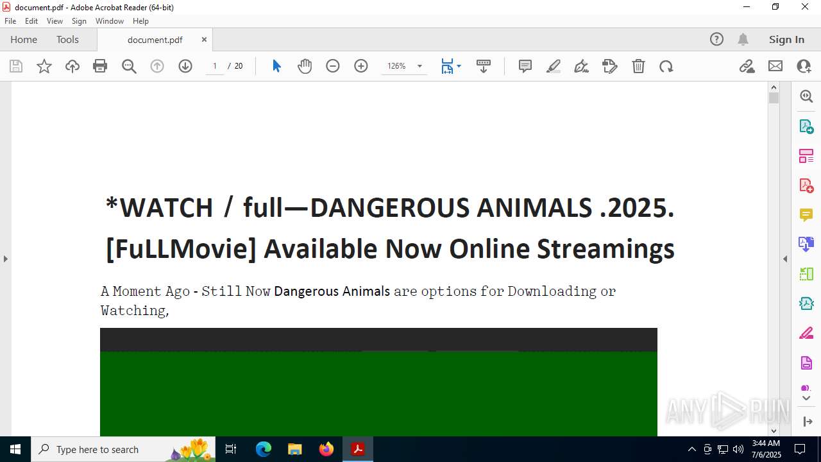
Task: Go to the next page with the down arrow
Action: pos(185,66)
